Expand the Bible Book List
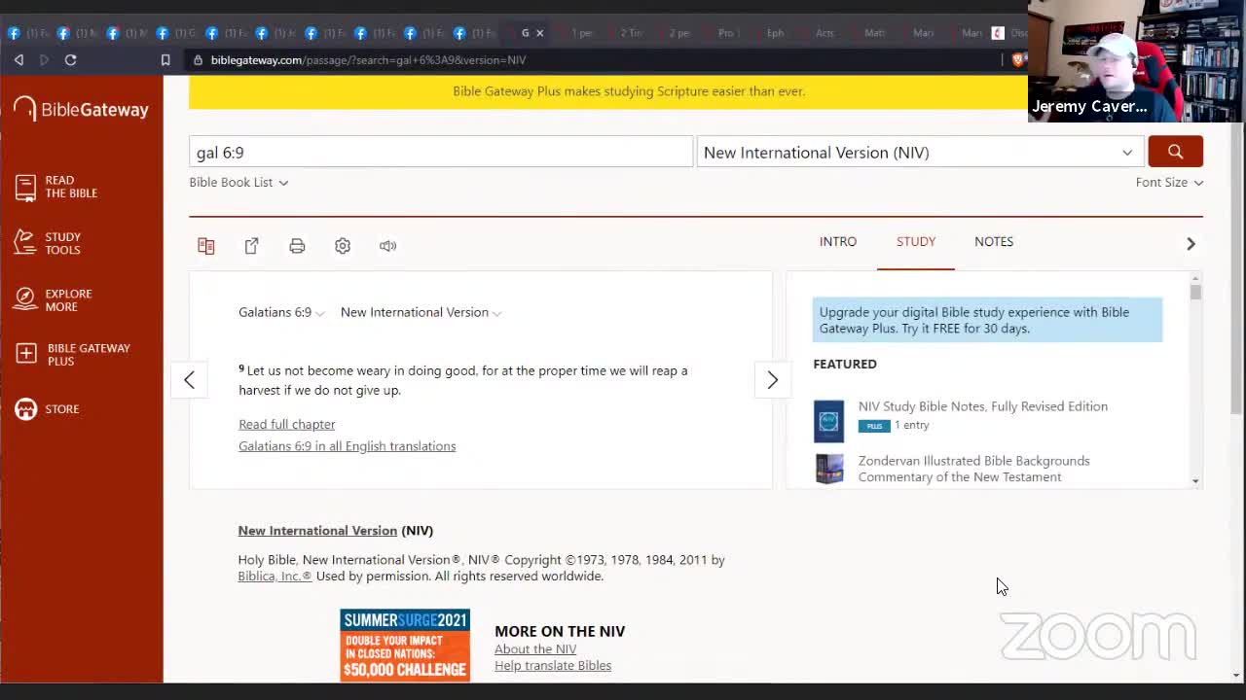This screenshot has height=700, width=1246. [238, 183]
